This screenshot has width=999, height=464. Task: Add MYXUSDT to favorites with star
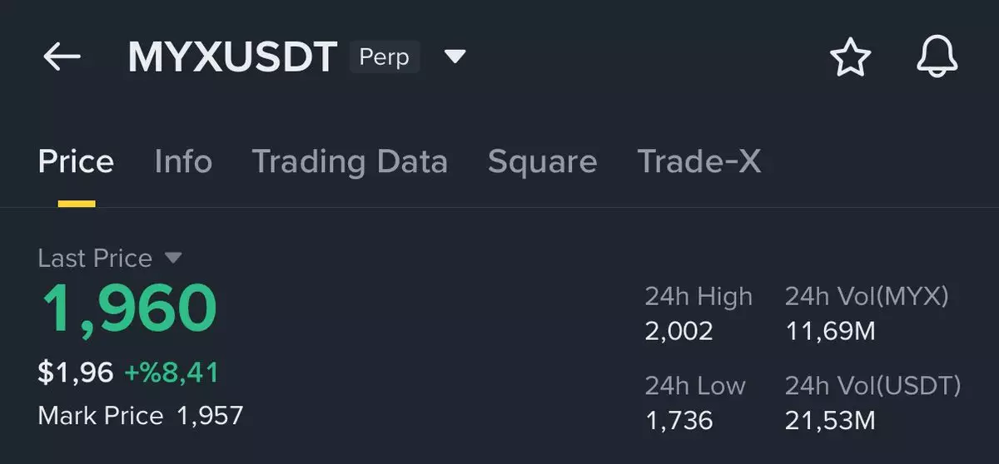click(x=850, y=58)
